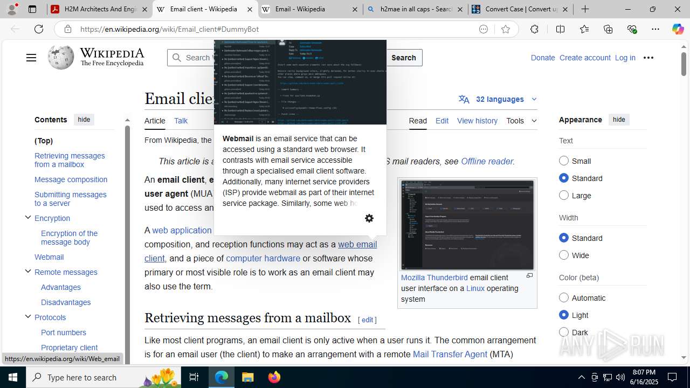Open the View history tab
This screenshot has height=388, width=690.
pyautogui.click(x=477, y=121)
